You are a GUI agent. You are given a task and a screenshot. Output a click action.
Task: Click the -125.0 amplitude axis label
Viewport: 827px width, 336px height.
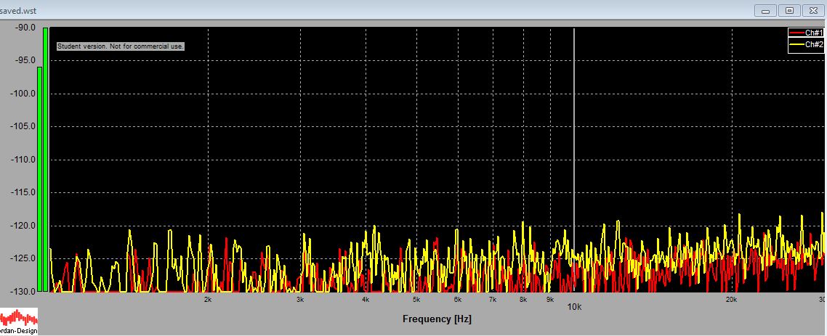click(22, 258)
